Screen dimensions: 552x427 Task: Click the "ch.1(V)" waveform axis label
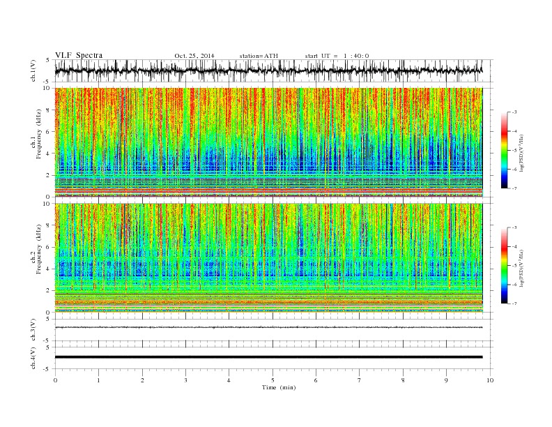[33, 70]
